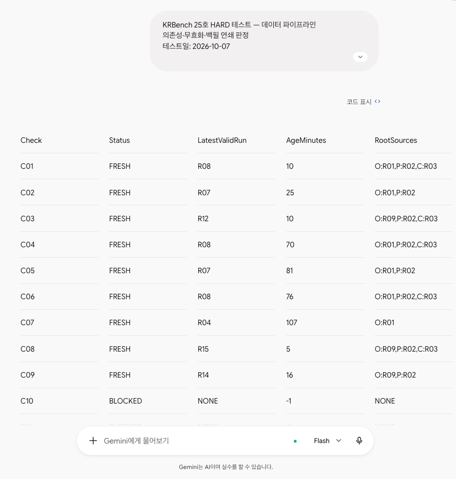Click the plus icon to add attachments
Image resolution: width=456 pixels, height=479 pixels.
[x=93, y=441]
